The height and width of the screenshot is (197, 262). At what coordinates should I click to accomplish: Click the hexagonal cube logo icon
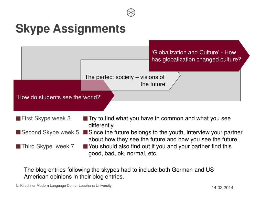[131, 13]
